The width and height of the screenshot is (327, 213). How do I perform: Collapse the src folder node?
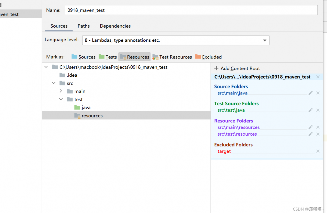coord(54,83)
